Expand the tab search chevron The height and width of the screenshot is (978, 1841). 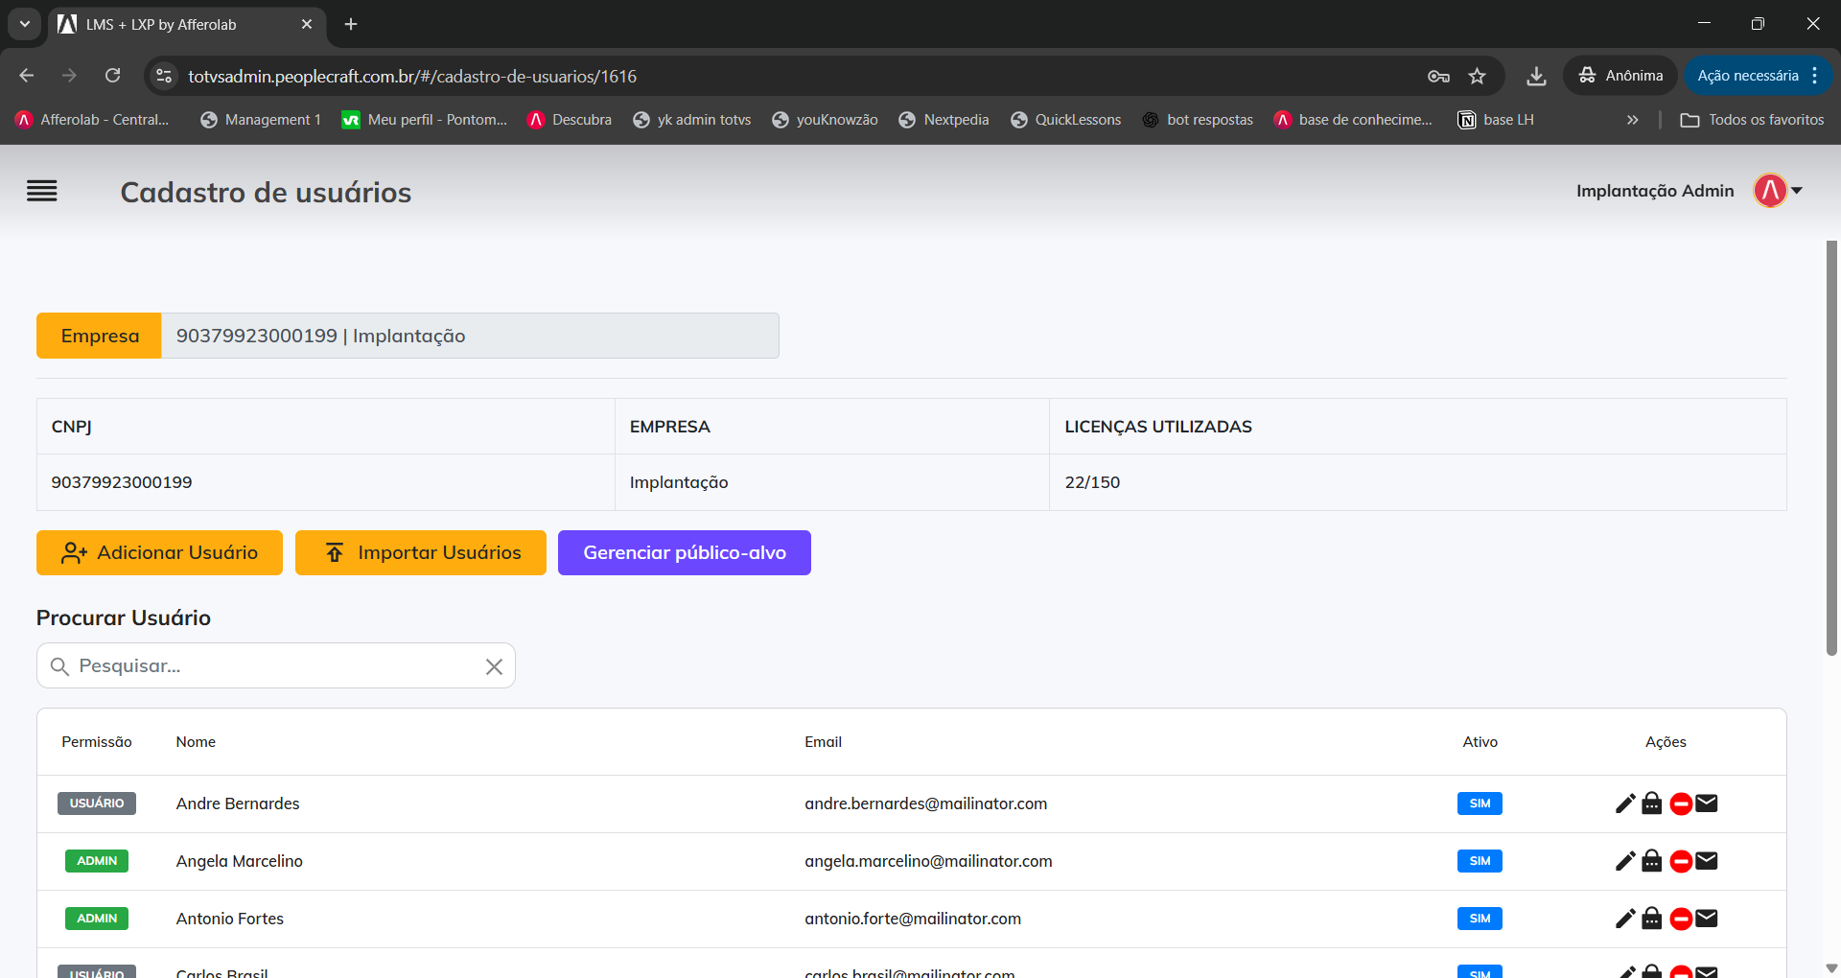click(x=25, y=24)
